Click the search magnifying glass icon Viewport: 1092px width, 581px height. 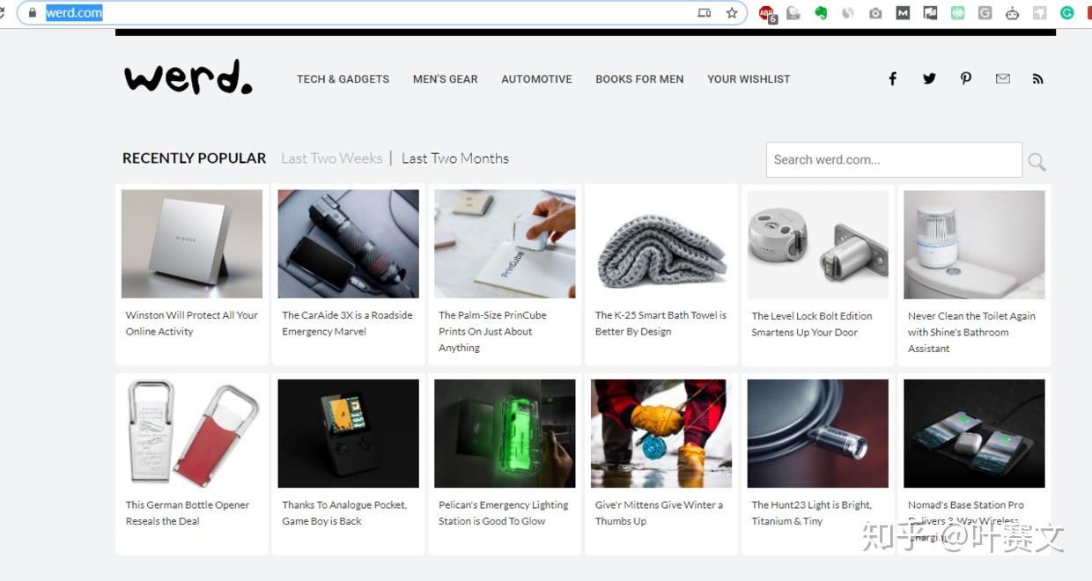point(1037,162)
